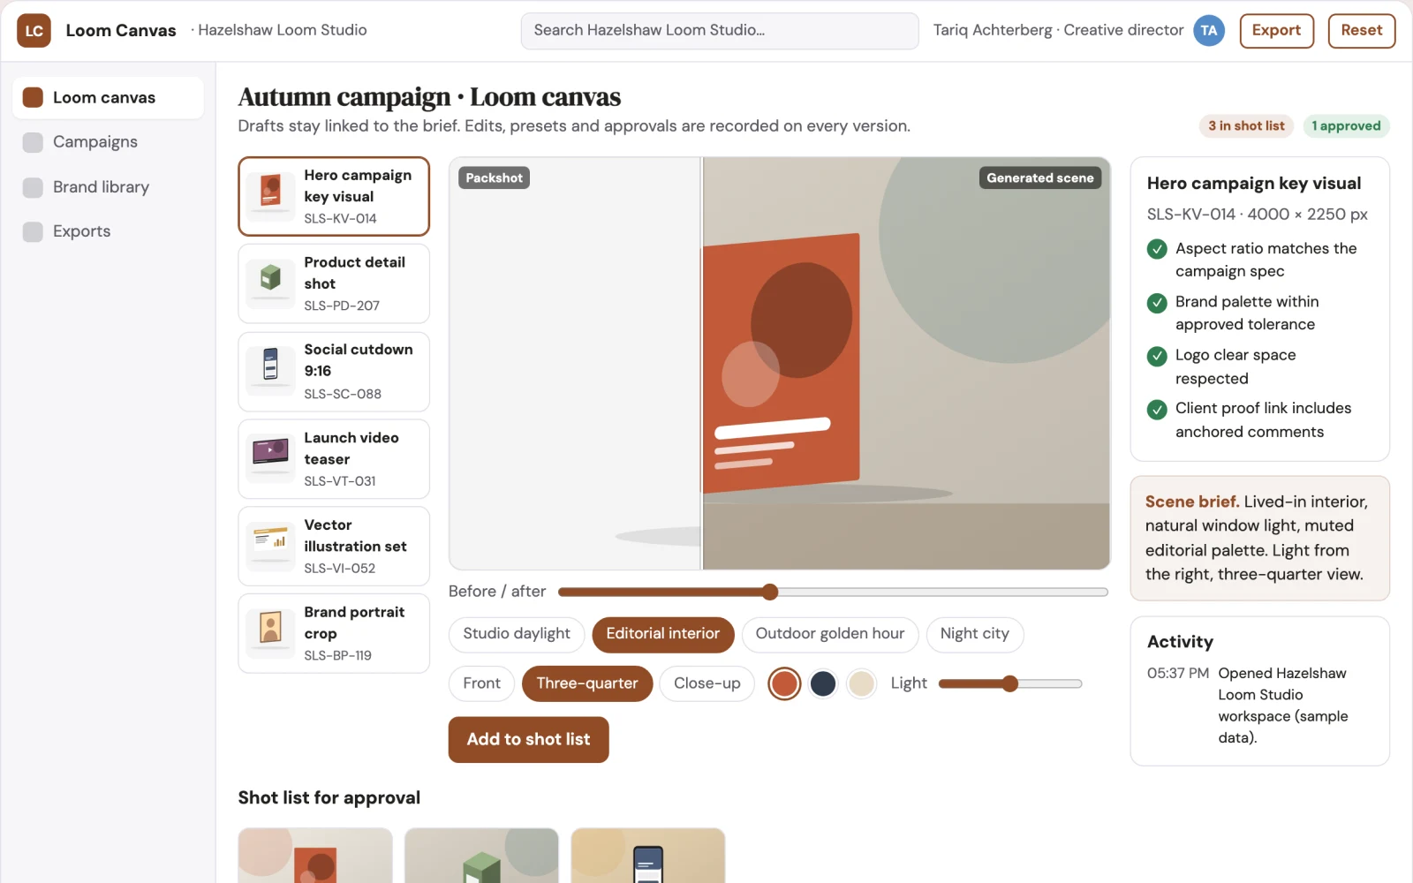Click the Brand palette check icon

coord(1157,303)
